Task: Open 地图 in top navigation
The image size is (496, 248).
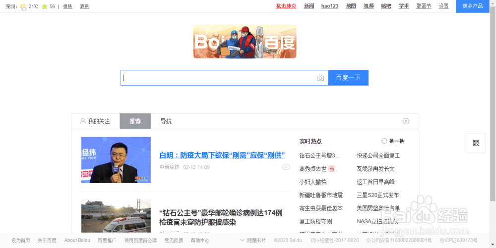Action: pyautogui.click(x=351, y=6)
